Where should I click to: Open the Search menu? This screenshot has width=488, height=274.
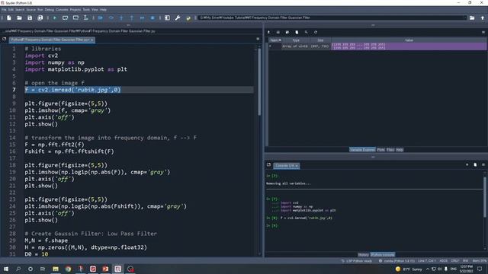tap(20, 10)
